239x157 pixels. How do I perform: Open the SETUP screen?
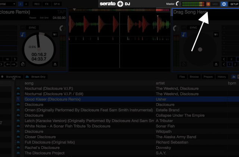coord(234,4)
